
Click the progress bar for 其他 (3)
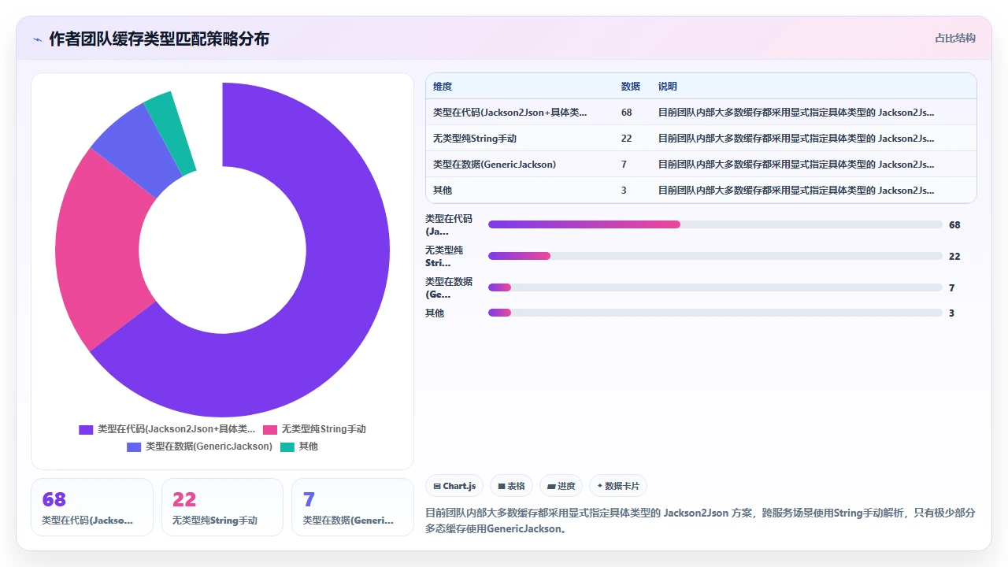715,313
